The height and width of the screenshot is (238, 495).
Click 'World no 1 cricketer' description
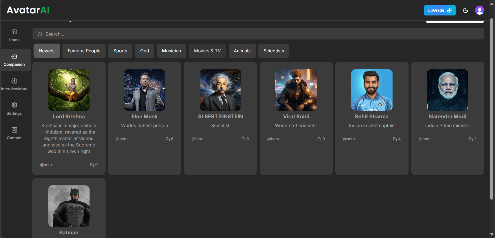(296, 126)
